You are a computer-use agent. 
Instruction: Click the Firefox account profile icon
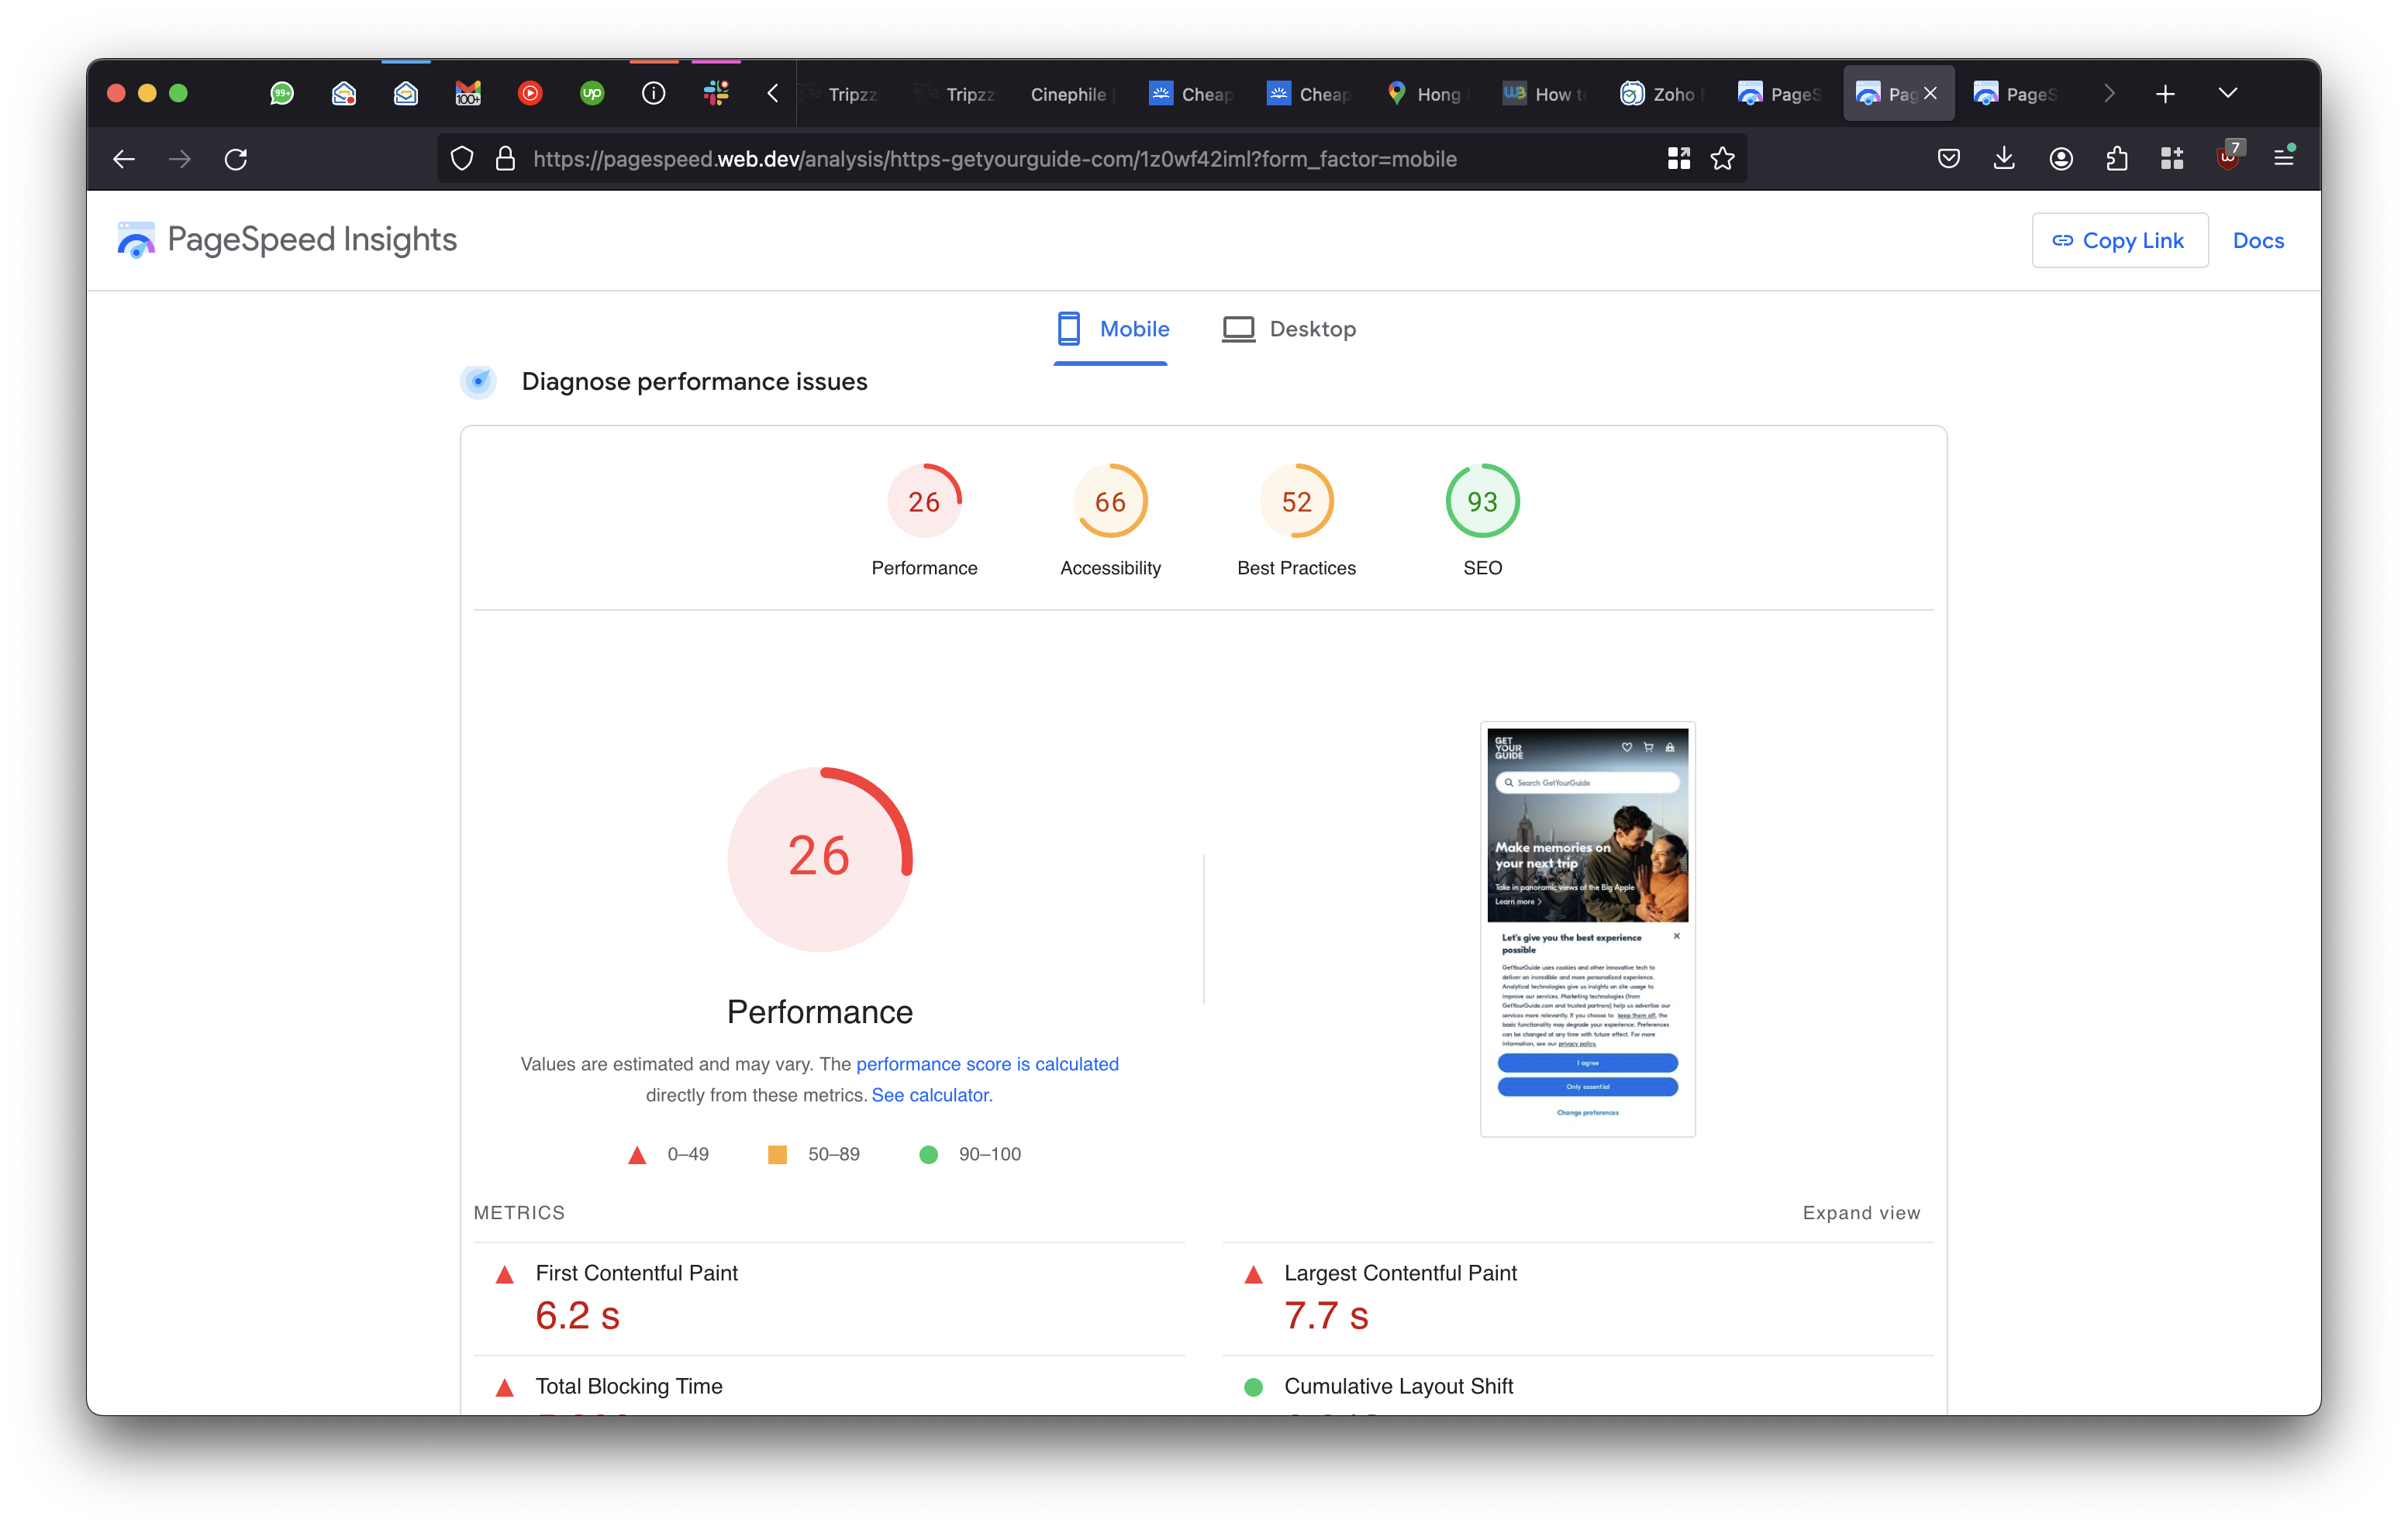click(2060, 159)
